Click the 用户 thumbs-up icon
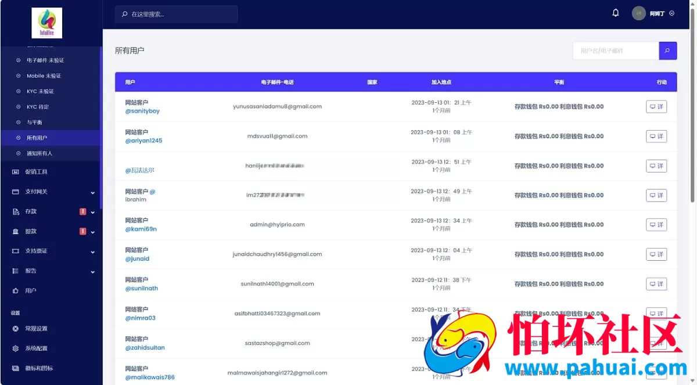The width and height of the screenshot is (697, 385). click(x=15, y=290)
